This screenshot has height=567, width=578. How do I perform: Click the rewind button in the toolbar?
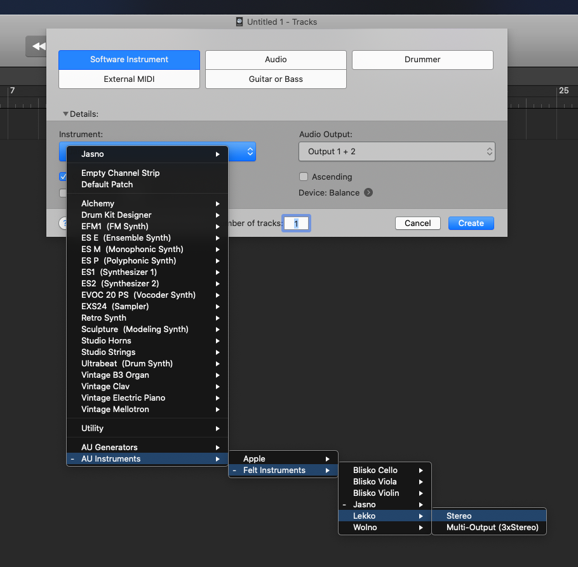tap(37, 46)
